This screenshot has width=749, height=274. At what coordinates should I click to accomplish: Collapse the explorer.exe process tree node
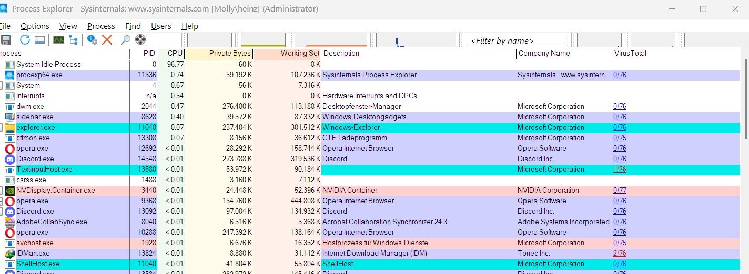[1, 128]
